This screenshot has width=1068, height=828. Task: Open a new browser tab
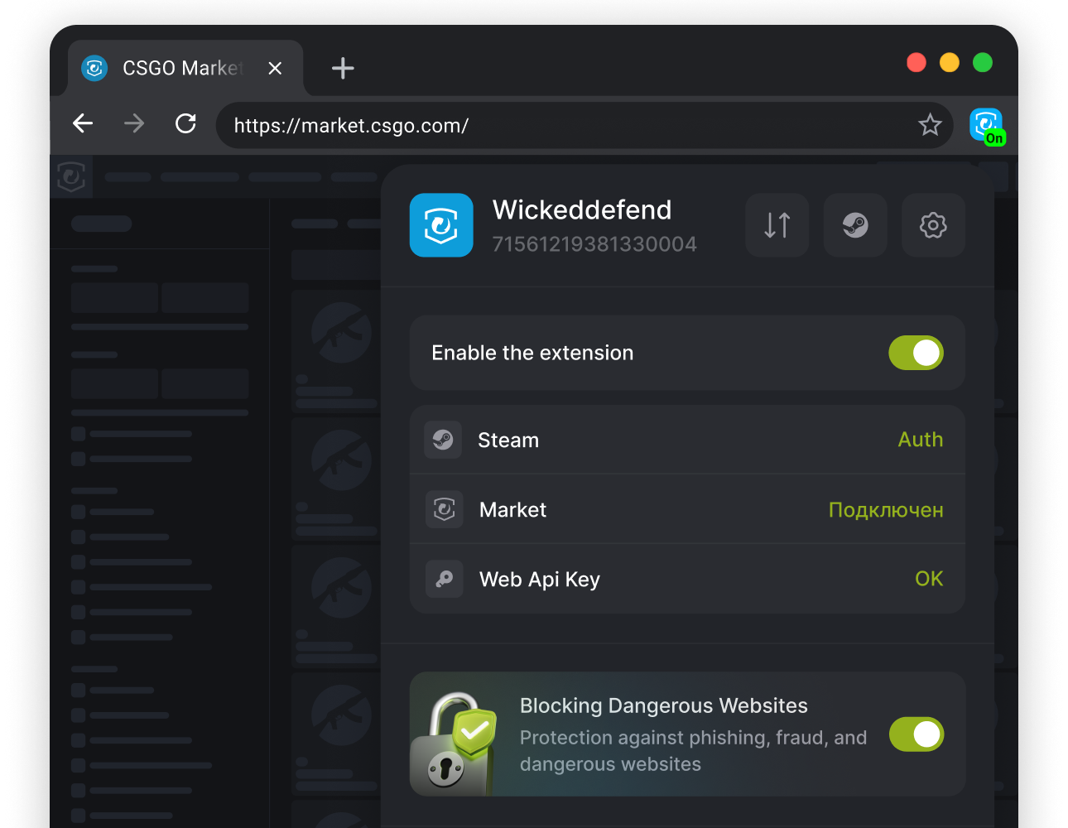point(343,68)
